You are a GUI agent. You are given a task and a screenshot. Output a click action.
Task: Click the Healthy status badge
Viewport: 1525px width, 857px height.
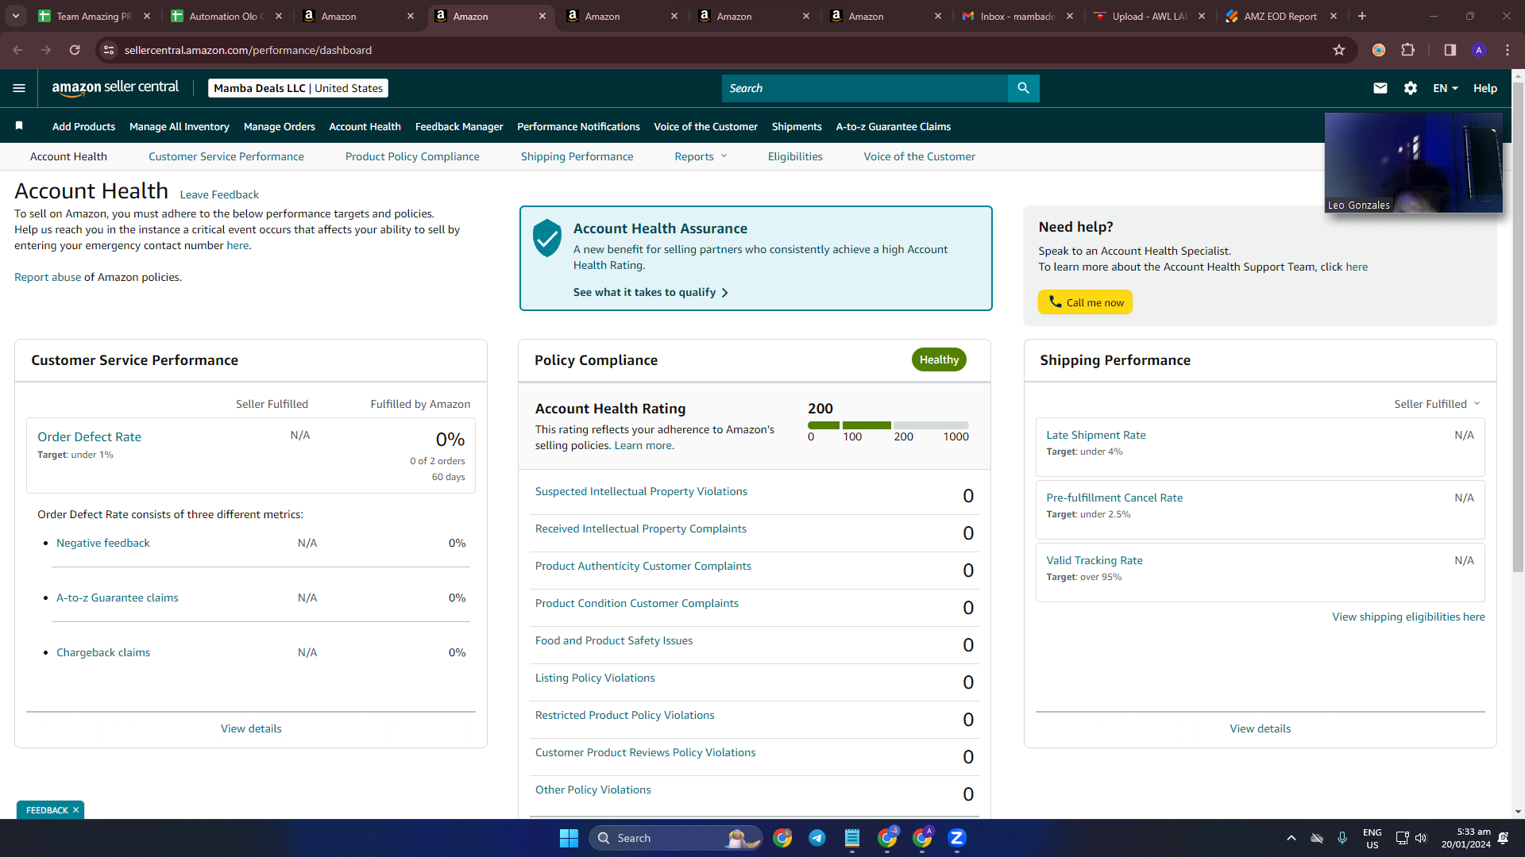pyautogui.click(x=939, y=359)
